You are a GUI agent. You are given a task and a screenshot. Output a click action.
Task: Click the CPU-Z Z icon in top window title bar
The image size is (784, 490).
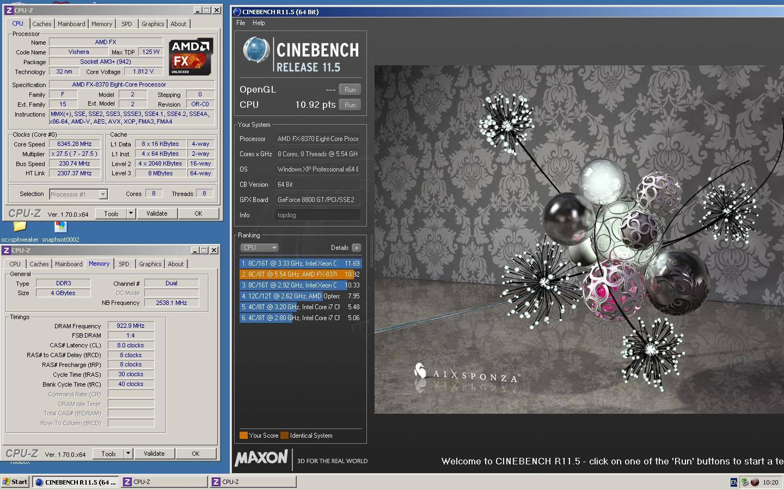coord(9,10)
